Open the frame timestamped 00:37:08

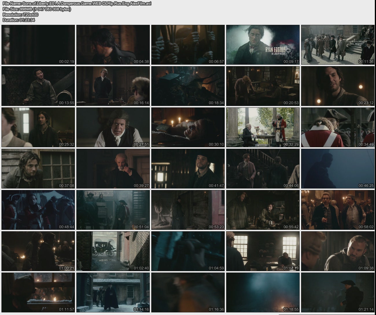38,169
